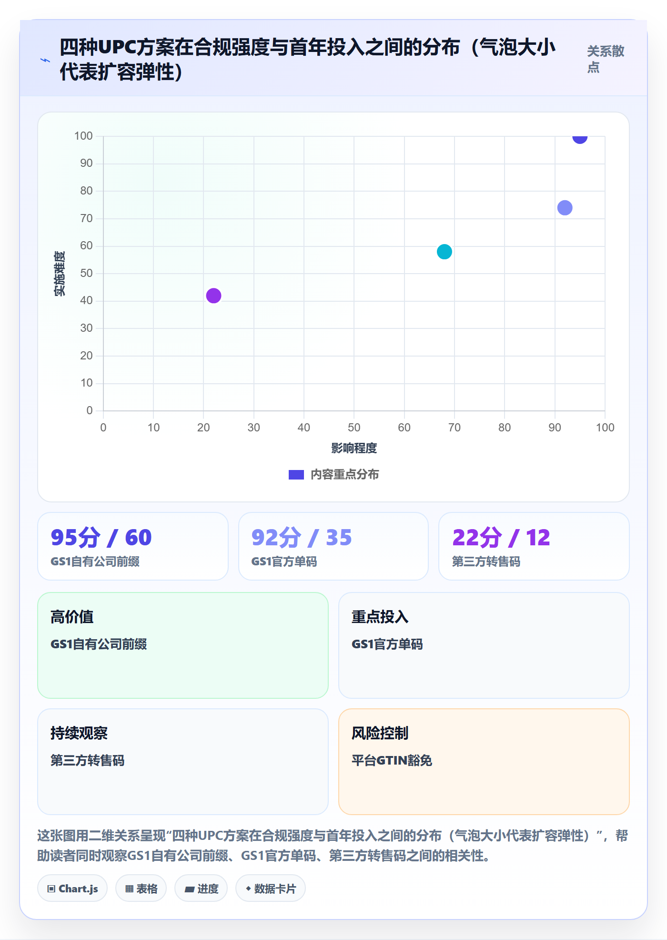Click the 内容重点分布 legend color swatch
Image resolution: width=667 pixels, height=940 pixels.
[x=296, y=475]
